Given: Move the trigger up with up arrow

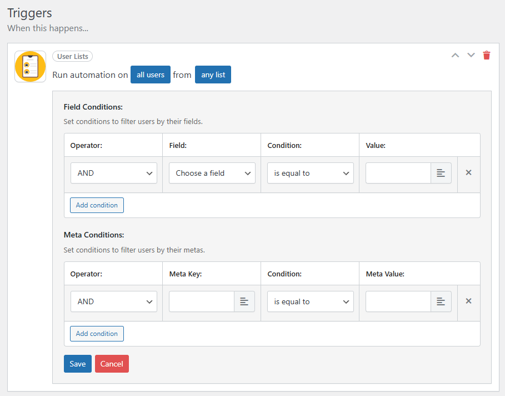Looking at the screenshot, I should click(x=456, y=55).
